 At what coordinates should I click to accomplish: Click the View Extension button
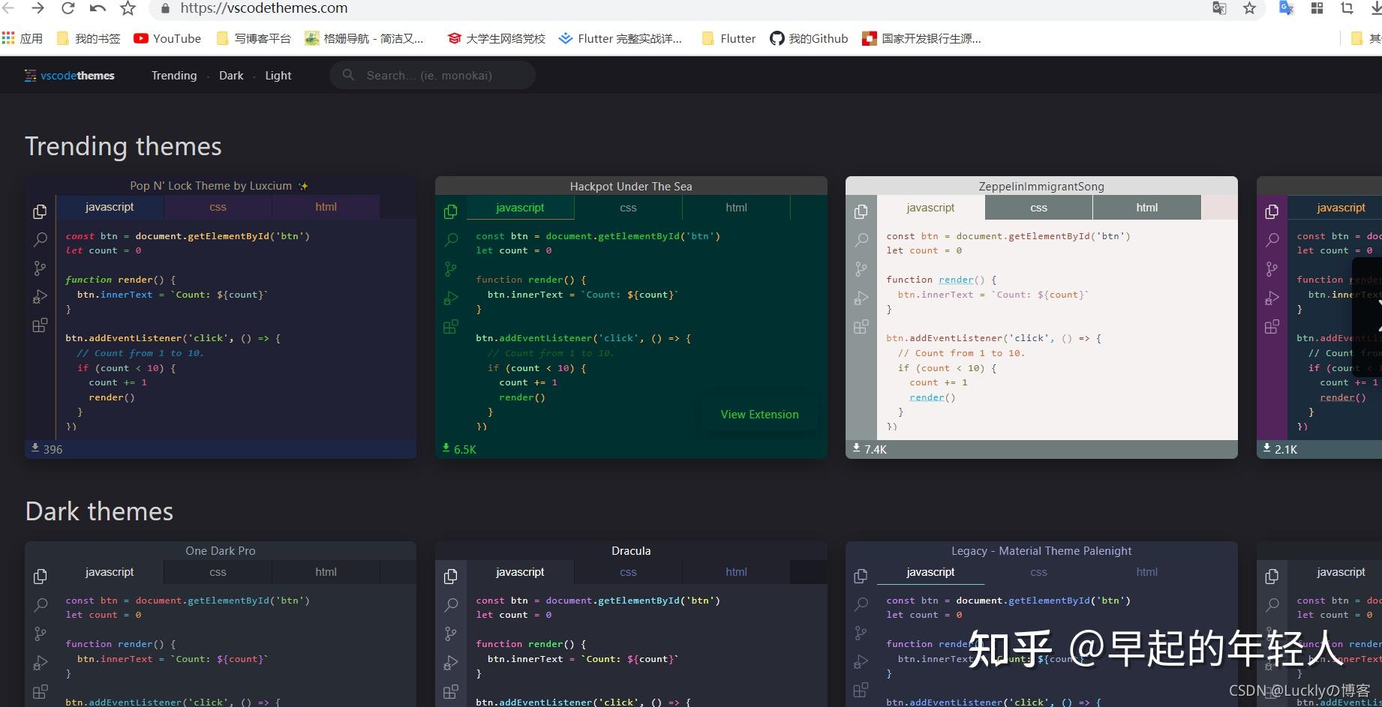point(759,414)
